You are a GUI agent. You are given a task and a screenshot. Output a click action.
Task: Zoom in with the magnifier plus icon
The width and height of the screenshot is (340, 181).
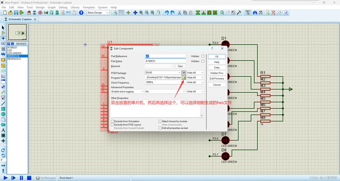tap(141, 13)
